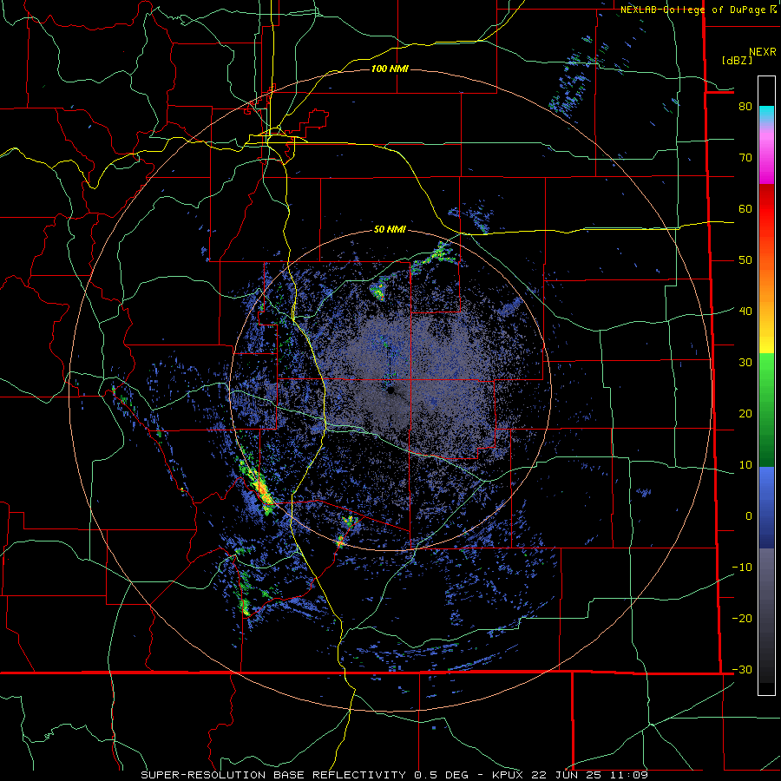The height and width of the screenshot is (781, 781).
Task: Click the 30 dBZ value on the scale
Action: (x=745, y=363)
